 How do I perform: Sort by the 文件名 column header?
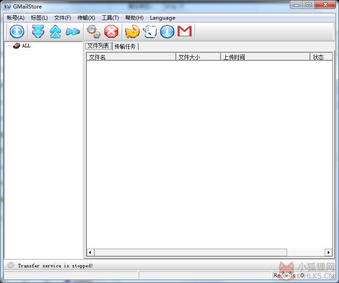tap(131, 57)
